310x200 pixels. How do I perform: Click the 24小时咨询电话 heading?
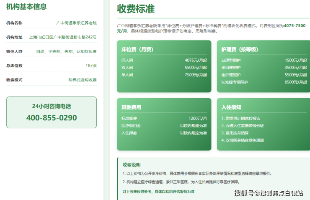click(52, 106)
